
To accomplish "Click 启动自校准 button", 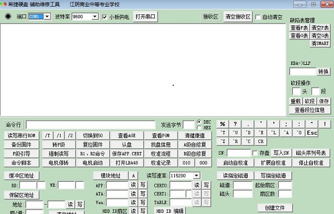I will (x=235, y=163).
